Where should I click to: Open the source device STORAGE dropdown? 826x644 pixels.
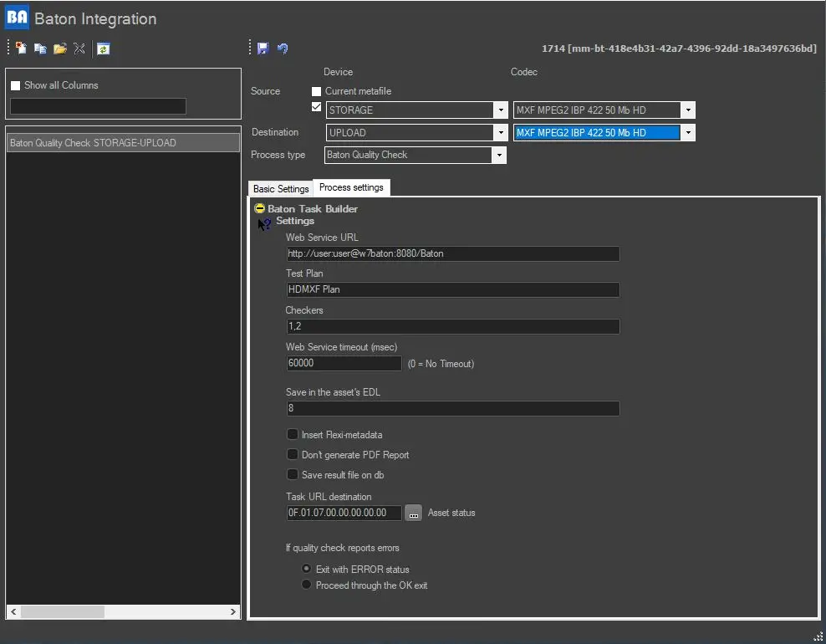pos(500,110)
